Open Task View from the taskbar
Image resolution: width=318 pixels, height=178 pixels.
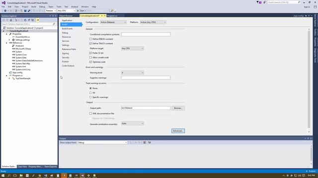15,176
